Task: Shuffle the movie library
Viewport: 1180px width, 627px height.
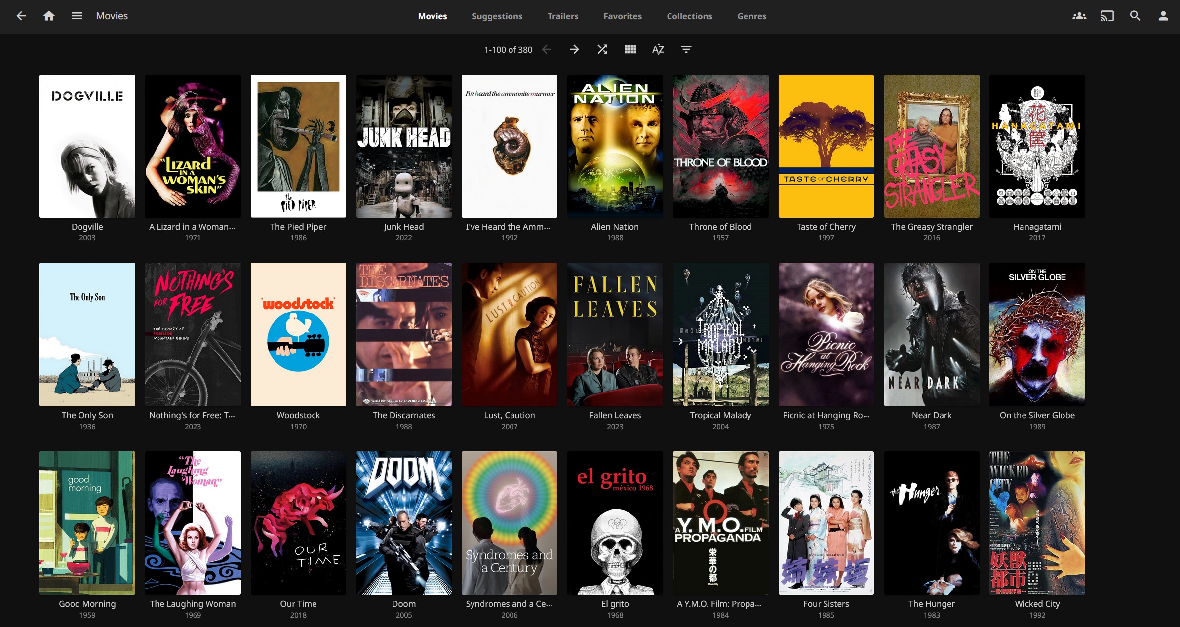Action: click(602, 49)
